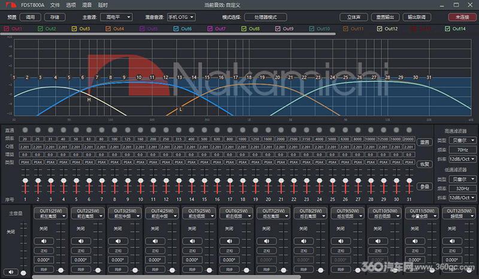Mute the master volume (主音量) speaker icon
This screenshot has width=479, height=279.
11,272
